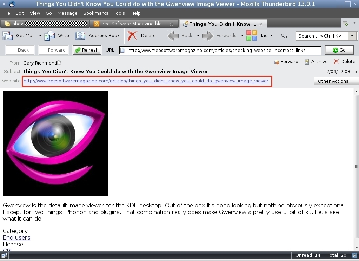The width and height of the screenshot is (359, 261).
Task: Close the Things You Didn't Know tab
Action: click(x=260, y=24)
